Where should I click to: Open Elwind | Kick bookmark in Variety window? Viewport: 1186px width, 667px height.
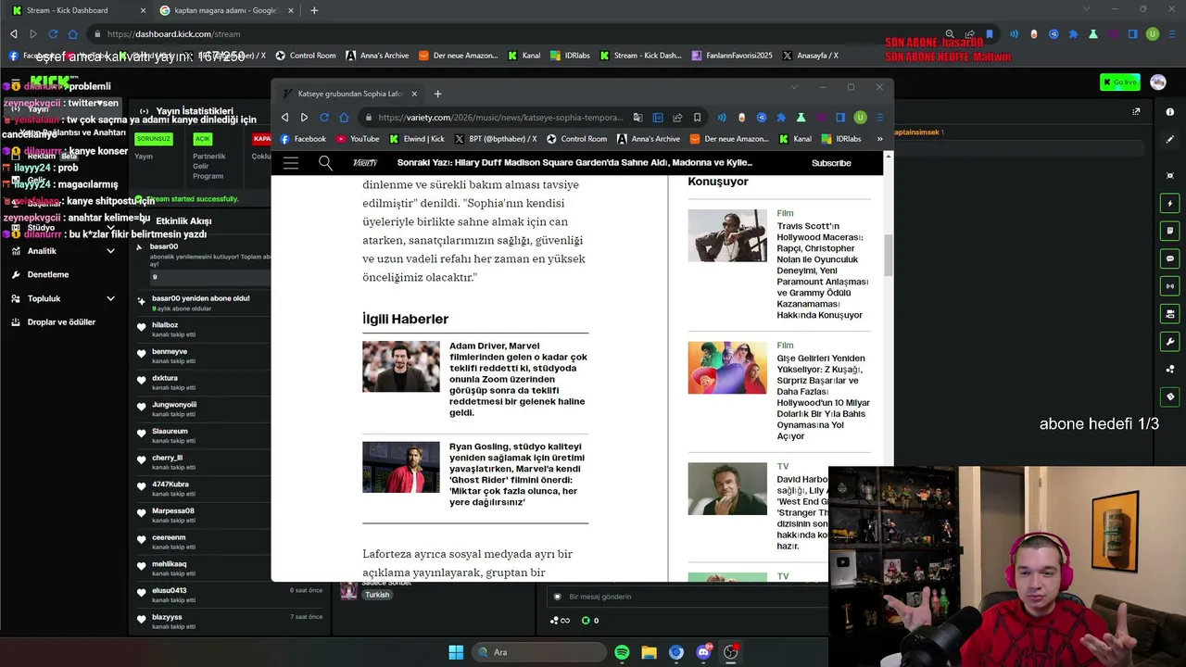click(x=417, y=139)
